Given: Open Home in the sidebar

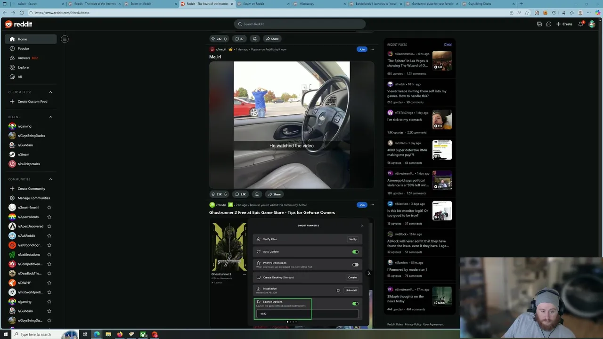Looking at the screenshot, I should 31,39.
